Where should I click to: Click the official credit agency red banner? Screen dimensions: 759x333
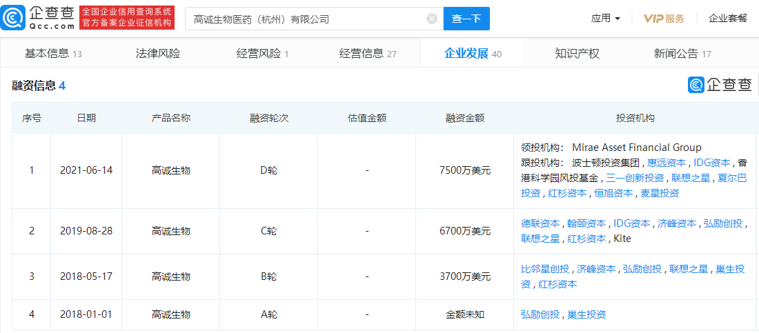click(x=128, y=18)
